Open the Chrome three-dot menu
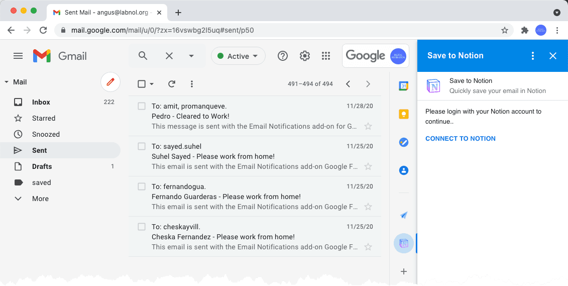 [x=557, y=30]
